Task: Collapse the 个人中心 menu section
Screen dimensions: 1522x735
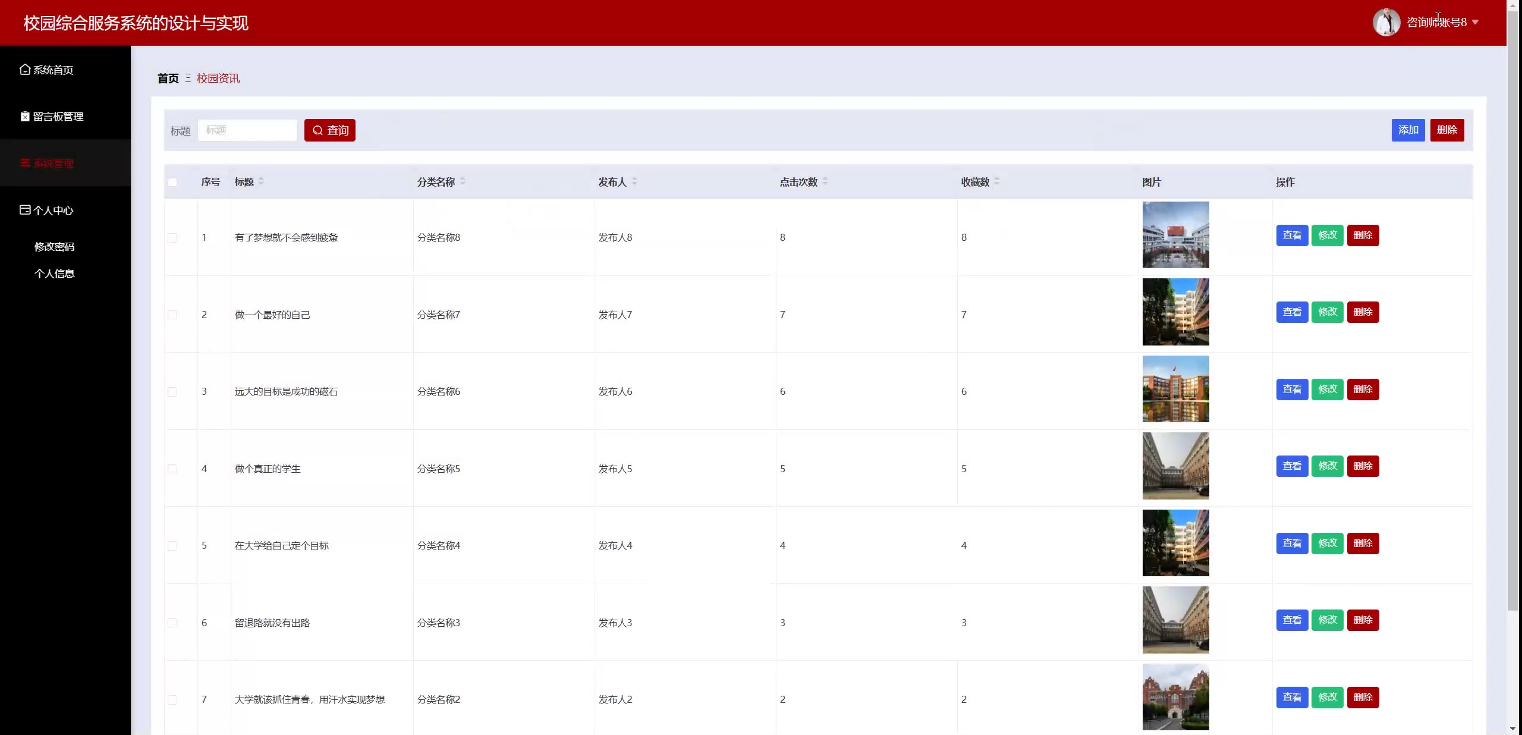Action: 54,210
